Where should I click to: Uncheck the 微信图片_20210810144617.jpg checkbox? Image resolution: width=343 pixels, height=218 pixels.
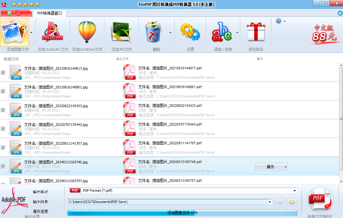coord(3,72)
